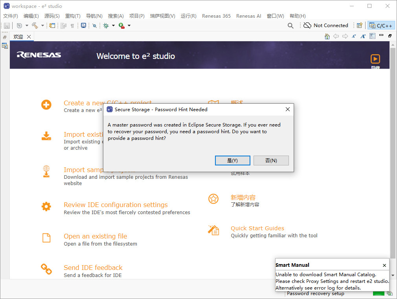The width and height of the screenshot is (397, 299).
Task: Click the forward arrow on Welcome toolbar
Action: pyautogui.click(x=345, y=36)
